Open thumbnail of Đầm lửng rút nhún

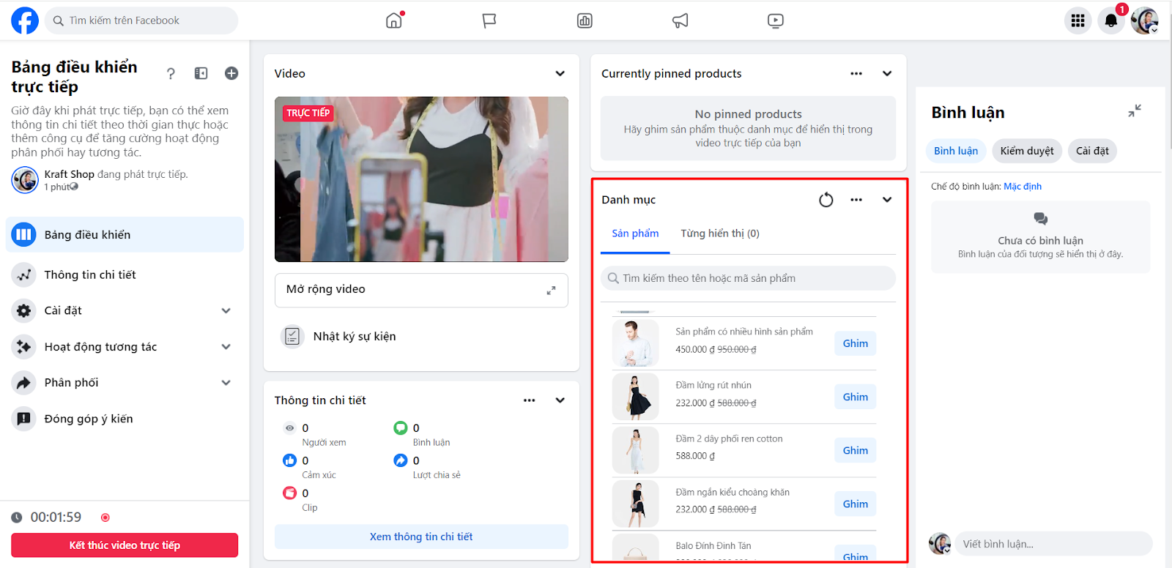pos(635,397)
